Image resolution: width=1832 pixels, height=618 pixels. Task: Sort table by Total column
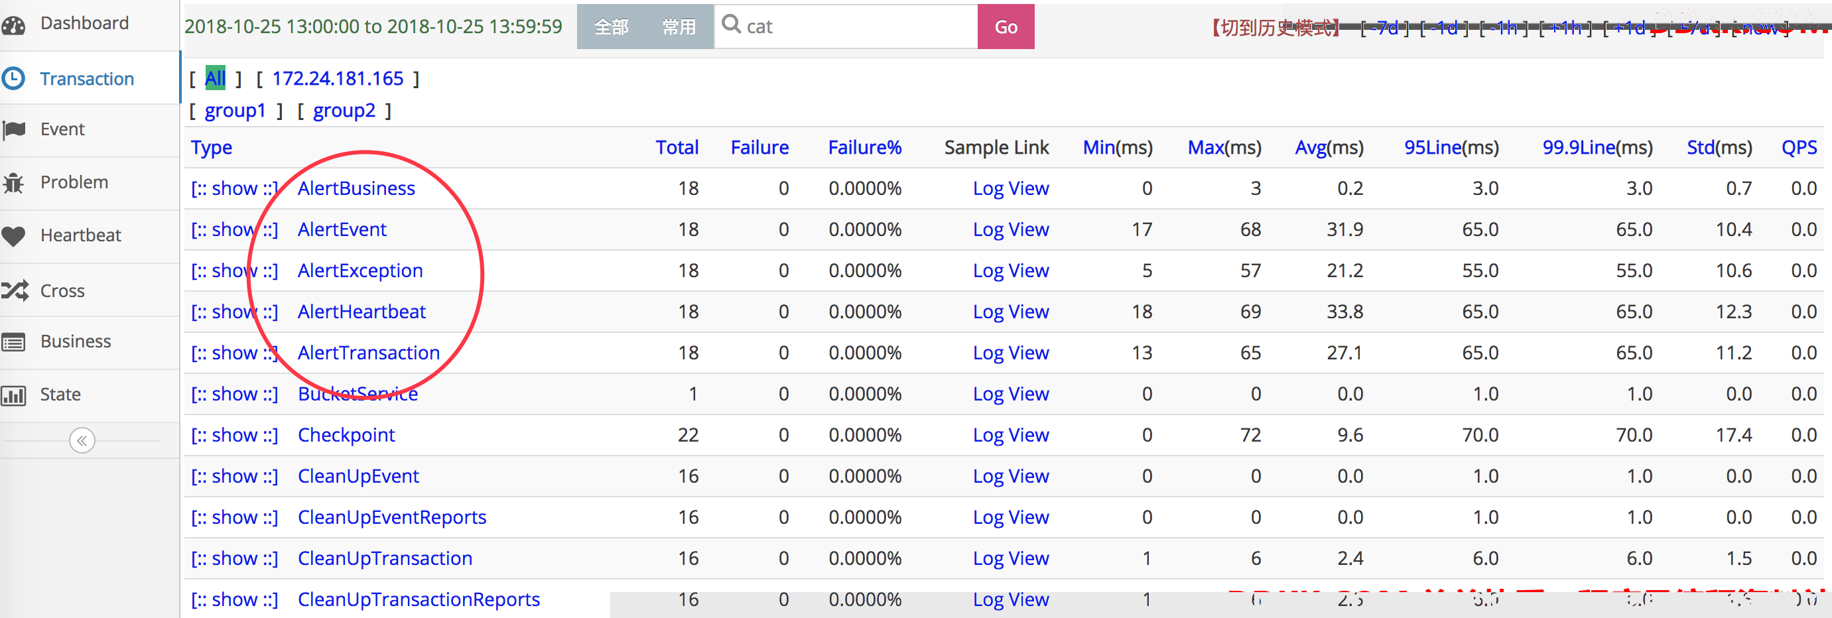pyautogui.click(x=677, y=147)
